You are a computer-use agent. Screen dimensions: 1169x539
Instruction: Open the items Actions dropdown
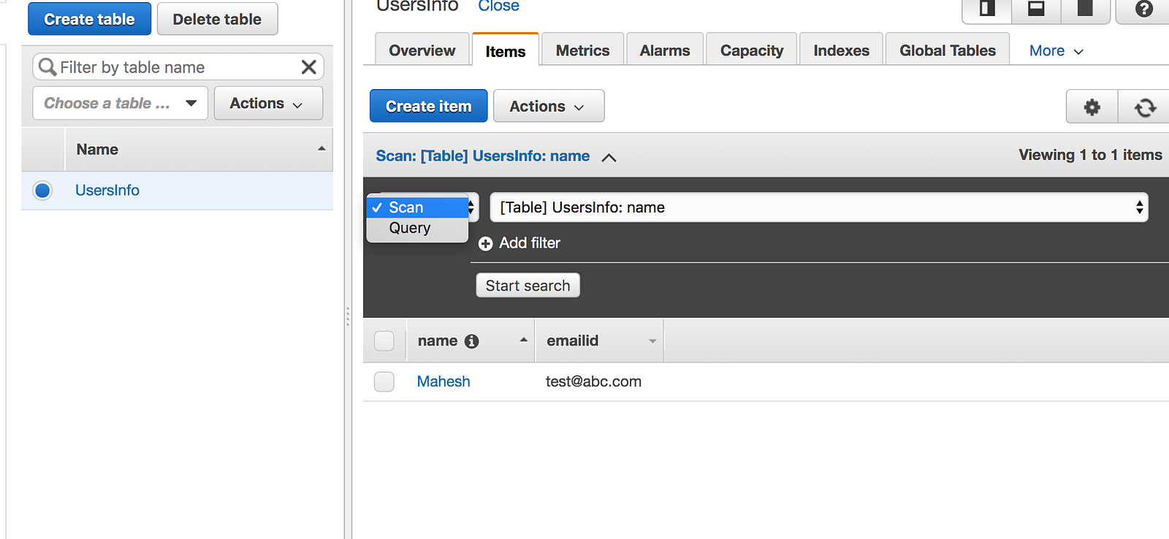[549, 106]
